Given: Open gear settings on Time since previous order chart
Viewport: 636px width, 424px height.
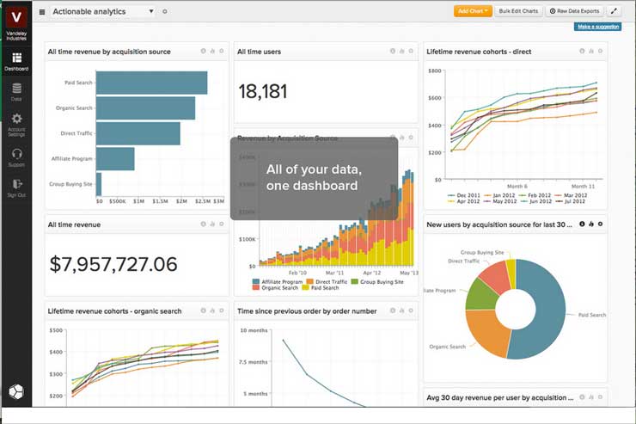Looking at the screenshot, I should (x=411, y=310).
